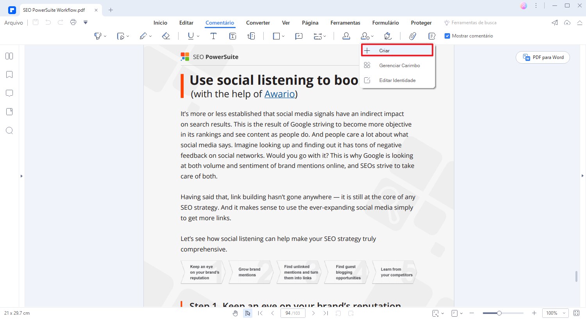Open the custom stamp tool icon
Image resolution: width=586 pixels, height=319 pixels.
[365, 36]
